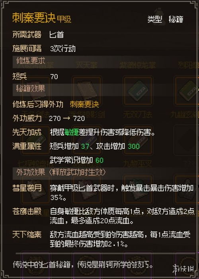Pick the 无双刀法 manual book icon
The image size is (199, 279).
(138, 140)
